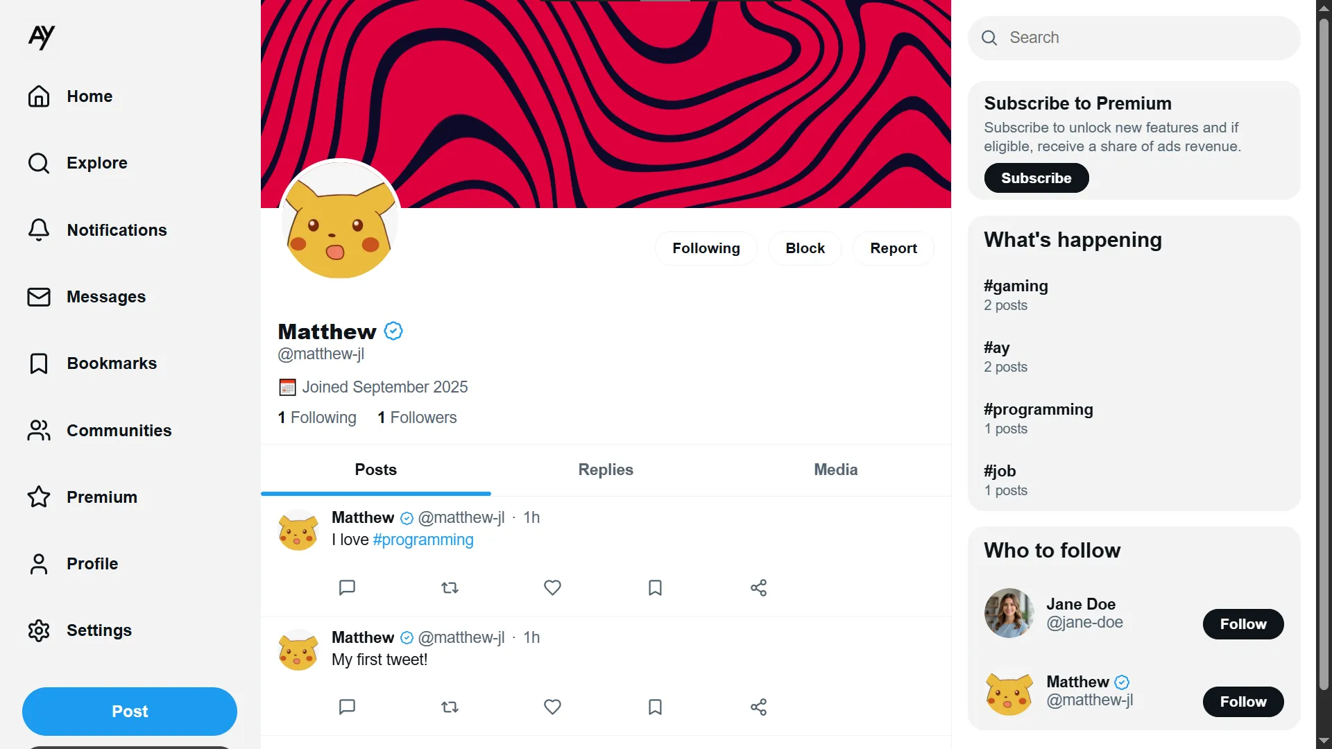Screen dimensions: 1332x749
Task: Click the AY logo icon
Action: point(42,37)
